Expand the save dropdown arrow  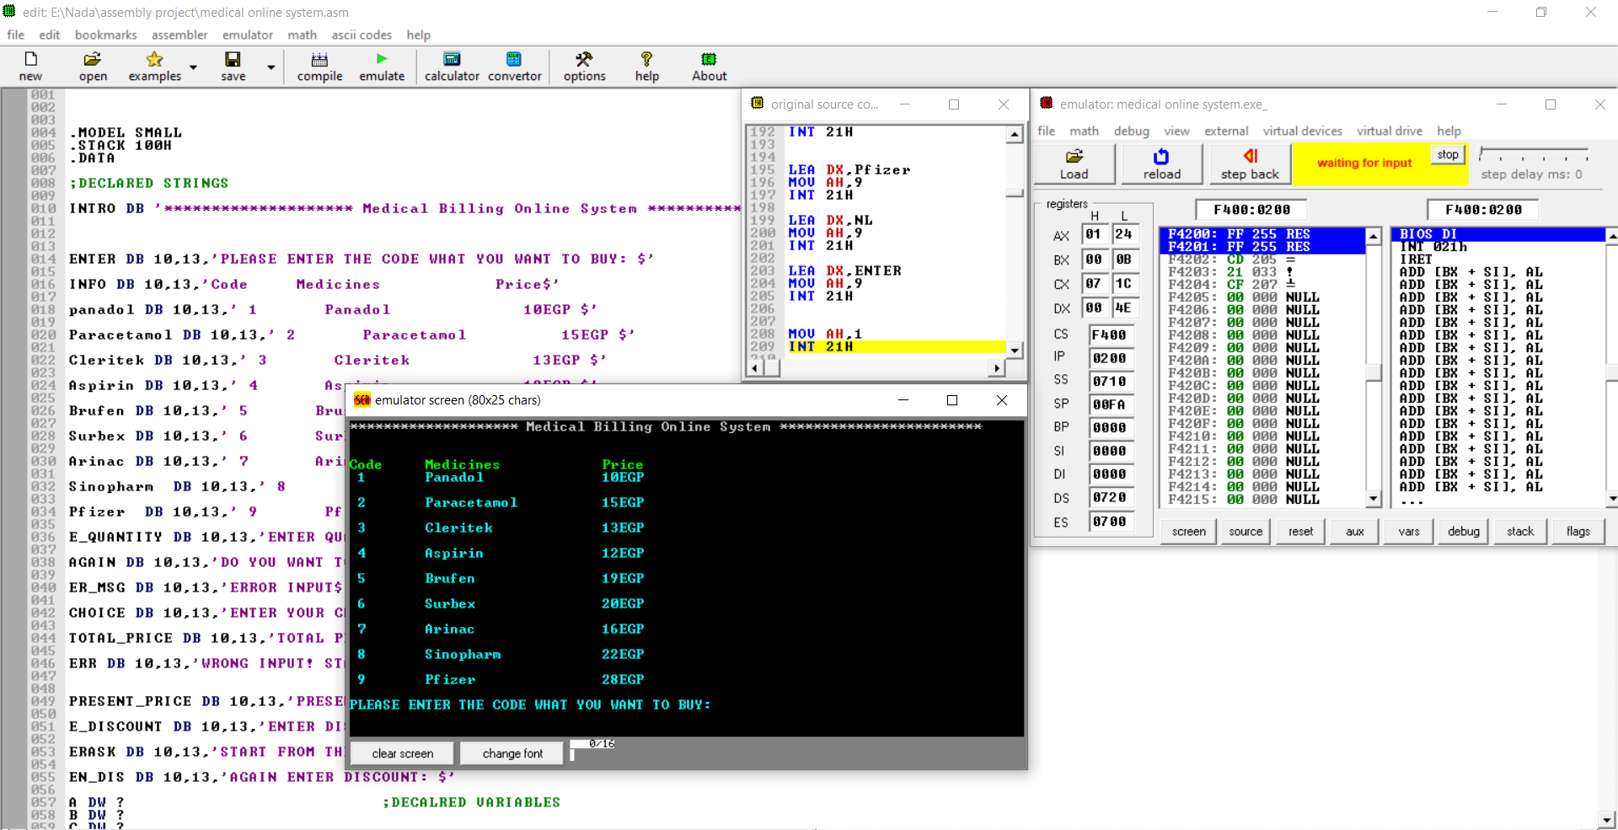click(271, 67)
